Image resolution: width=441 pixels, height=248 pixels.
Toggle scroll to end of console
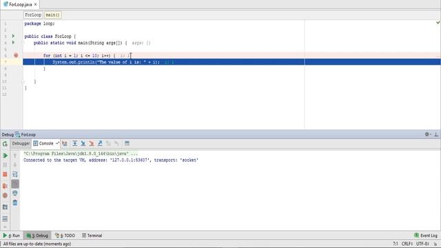pyautogui.click(x=15, y=184)
